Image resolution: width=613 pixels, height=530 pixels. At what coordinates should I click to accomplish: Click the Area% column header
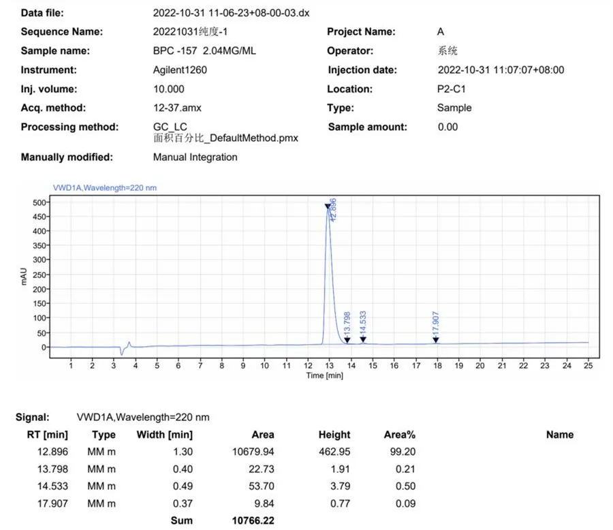399,434
